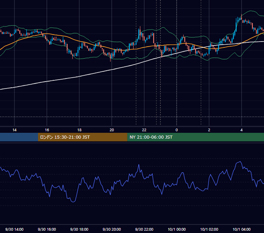Click the blue session bar before ロンドン
The width and height of the screenshot is (264, 233).
19,137
